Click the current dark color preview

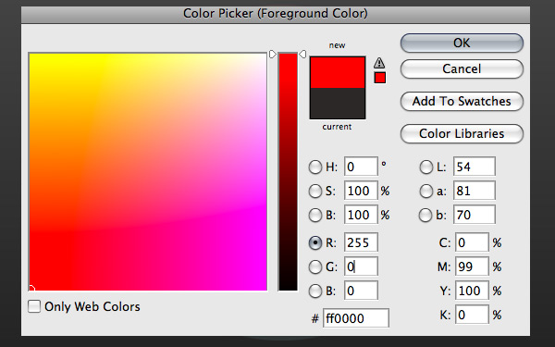click(338, 104)
